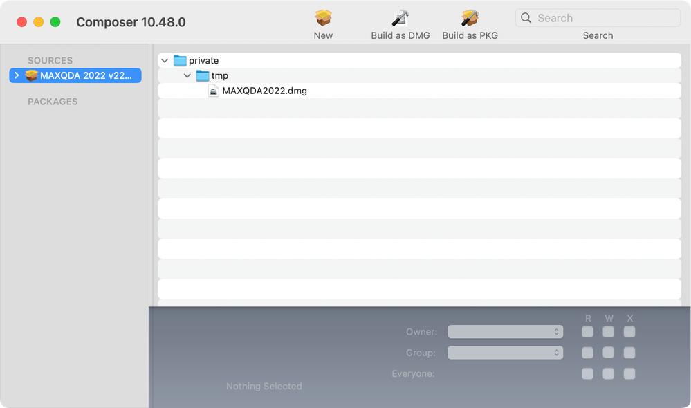The height and width of the screenshot is (408, 691).
Task: Click the Build as PKG icon
Action: (470, 18)
